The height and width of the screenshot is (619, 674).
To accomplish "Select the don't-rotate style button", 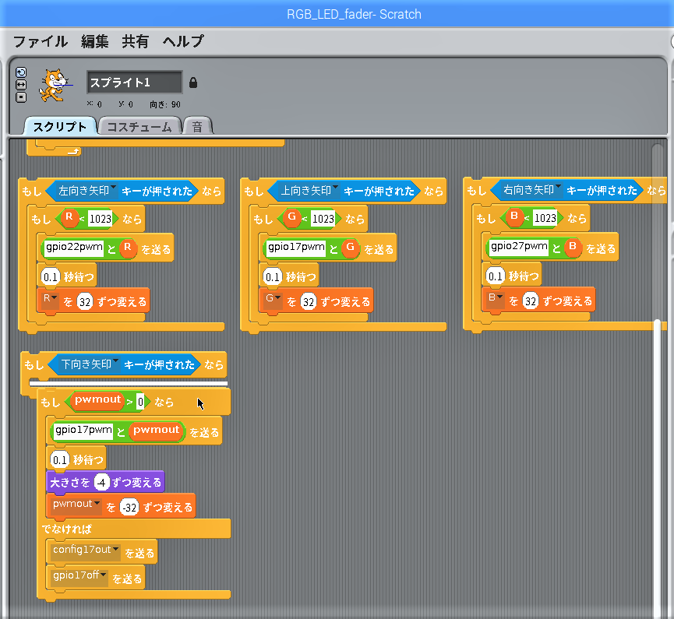I will (21, 97).
